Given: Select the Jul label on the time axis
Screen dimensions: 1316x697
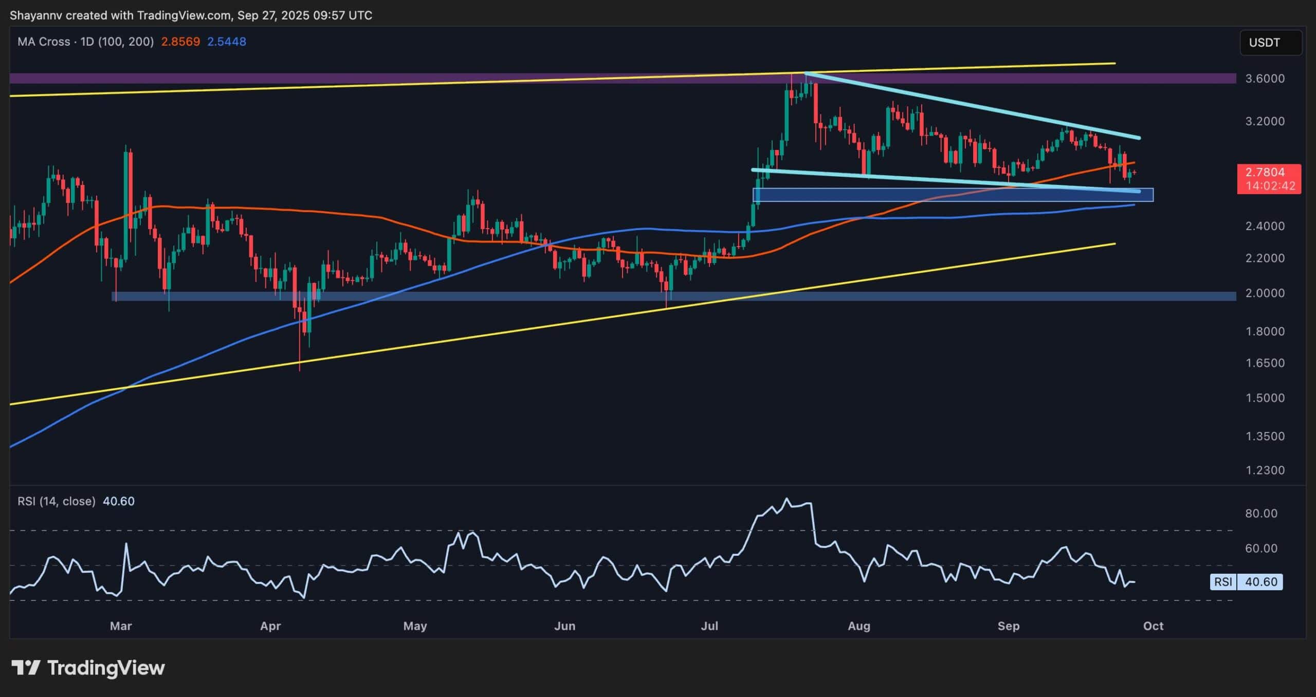Looking at the screenshot, I should tap(709, 626).
